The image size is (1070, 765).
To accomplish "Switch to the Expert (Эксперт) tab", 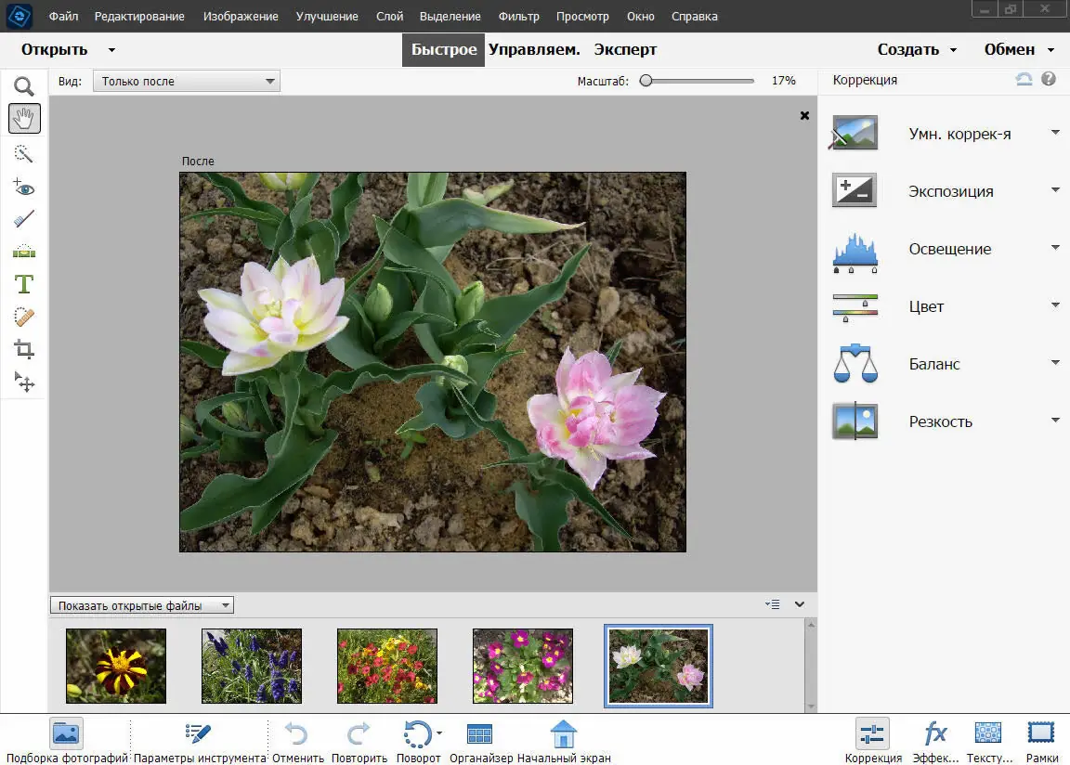I will (625, 50).
